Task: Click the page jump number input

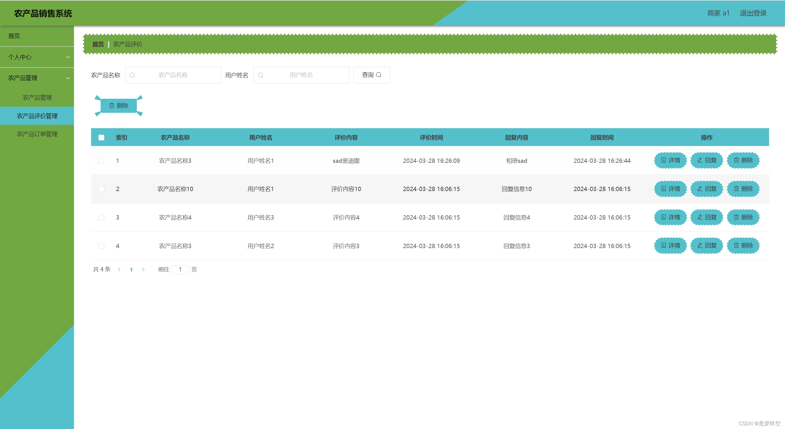Action: click(180, 270)
